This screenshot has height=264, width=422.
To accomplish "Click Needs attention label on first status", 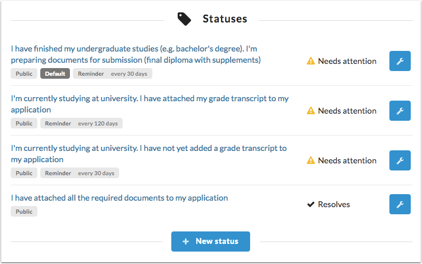I will [x=347, y=61].
